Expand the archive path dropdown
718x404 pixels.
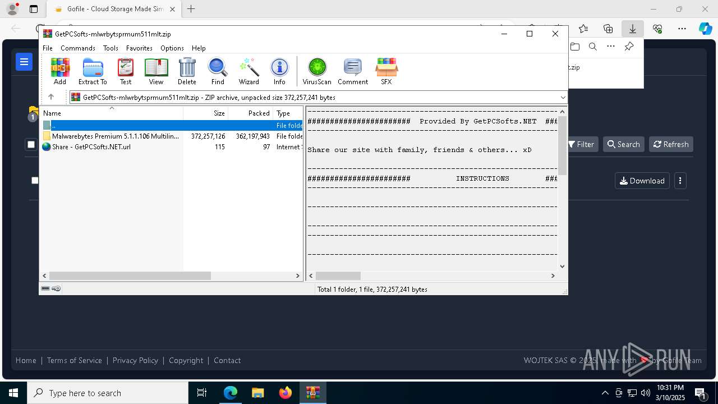point(563,98)
